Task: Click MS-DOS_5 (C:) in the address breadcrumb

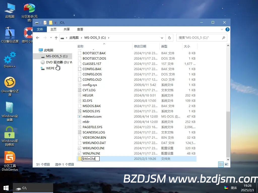Action: (x=95, y=38)
